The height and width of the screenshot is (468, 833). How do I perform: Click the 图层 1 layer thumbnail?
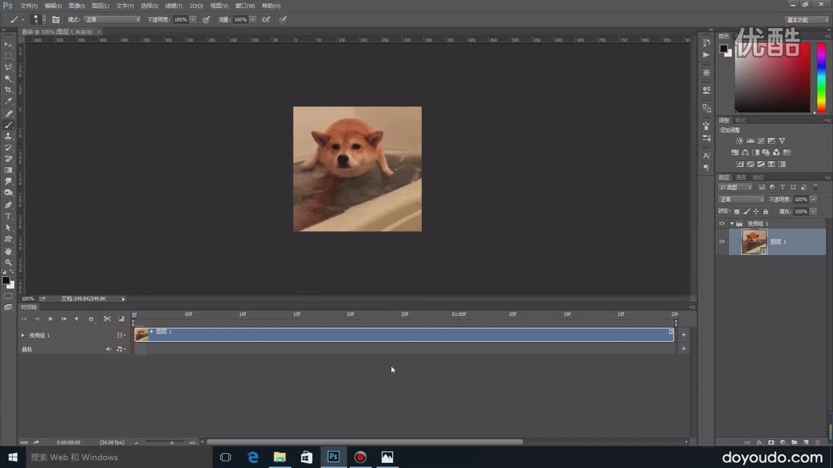pos(754,242)
